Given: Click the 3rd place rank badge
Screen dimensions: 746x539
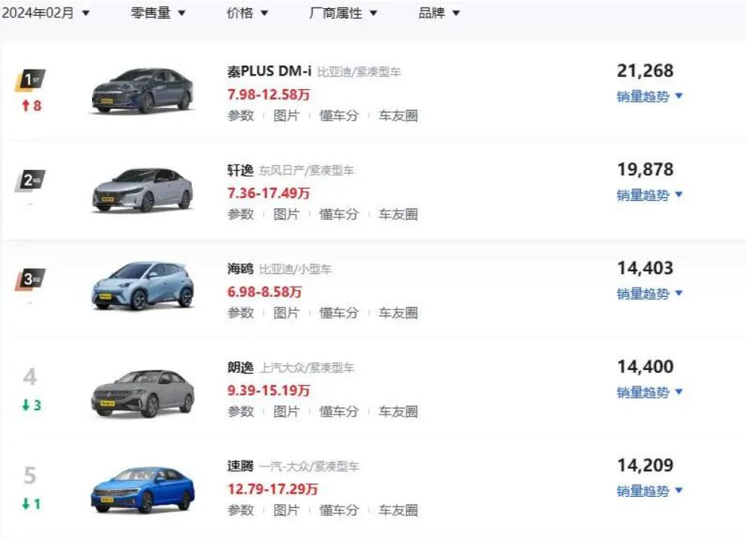Looking at the screenshot, I should (x=30, y=279).
